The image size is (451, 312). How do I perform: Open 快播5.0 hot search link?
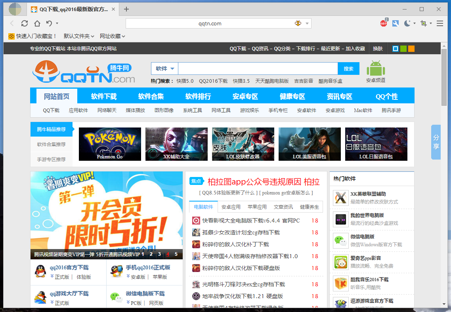[x=185, y=81]
